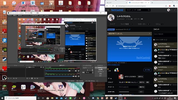Click top streaming button in OBS Controls
This screenshot has width=178, height=100.
click(x=100, y=68)
